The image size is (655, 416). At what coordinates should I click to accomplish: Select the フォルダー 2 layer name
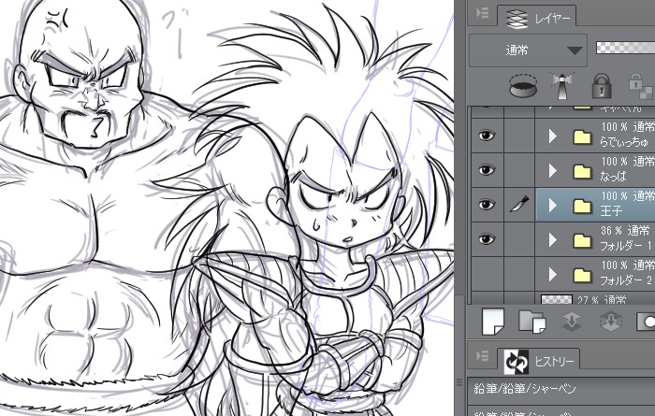click(x=625, y=280)
